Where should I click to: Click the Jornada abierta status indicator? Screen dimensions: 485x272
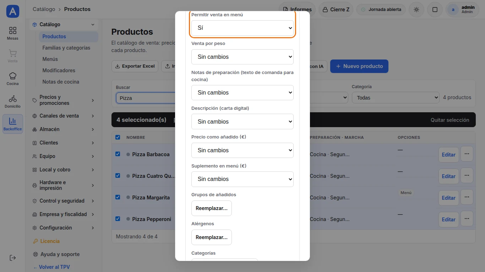pyautogui.click(x=381, y=10)
